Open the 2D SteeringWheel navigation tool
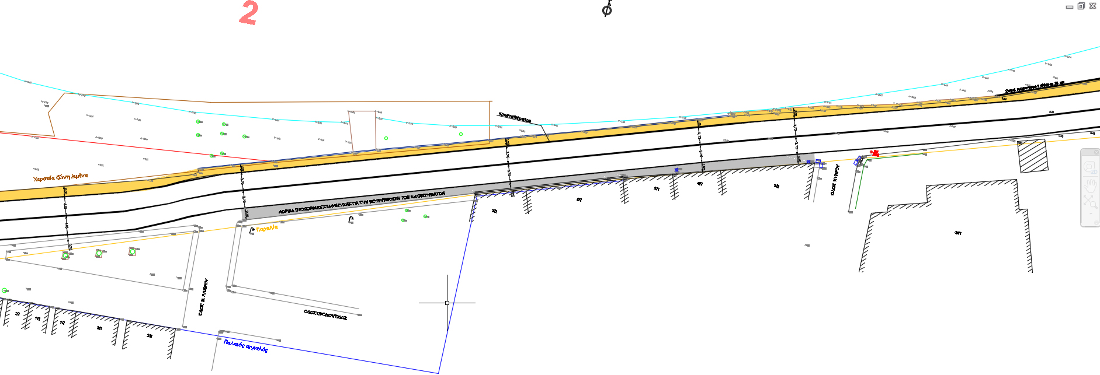The height and width of the screenshot is (375, 1100). coord(1090,167)
